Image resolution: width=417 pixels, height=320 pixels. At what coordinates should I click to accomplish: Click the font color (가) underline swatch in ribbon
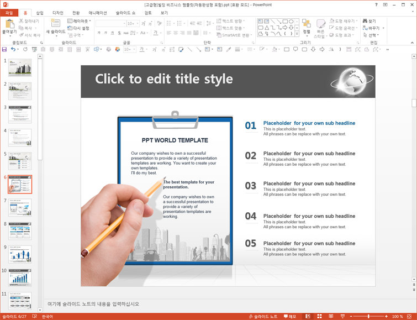click(156, 33)
